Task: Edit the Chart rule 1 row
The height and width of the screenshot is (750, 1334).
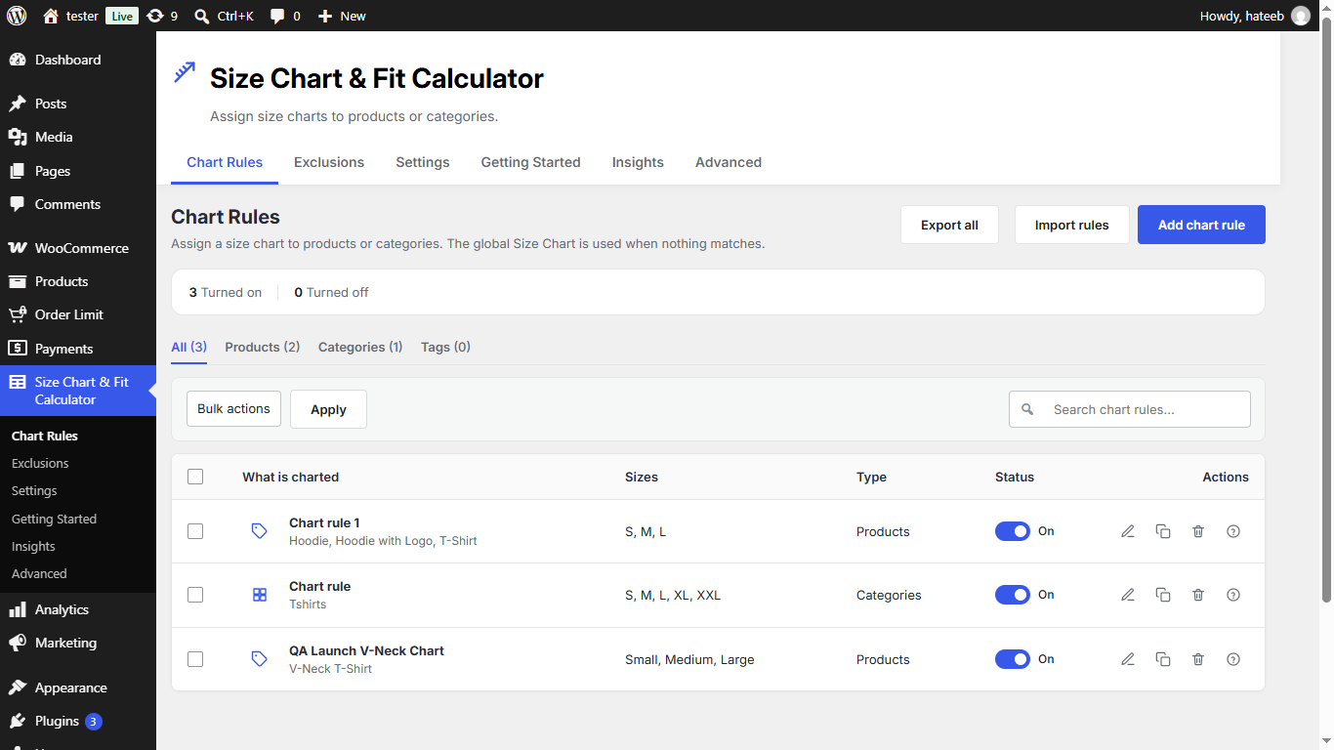Action: pyautogui.click(x=1128, y=531)
